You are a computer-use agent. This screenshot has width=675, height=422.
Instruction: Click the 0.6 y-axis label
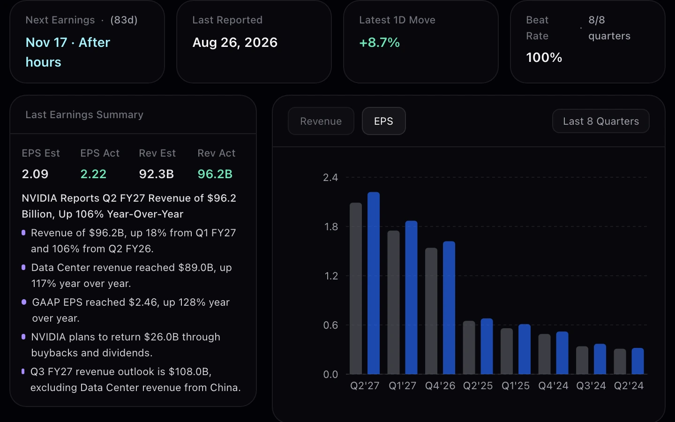click(x=330, y=325)
